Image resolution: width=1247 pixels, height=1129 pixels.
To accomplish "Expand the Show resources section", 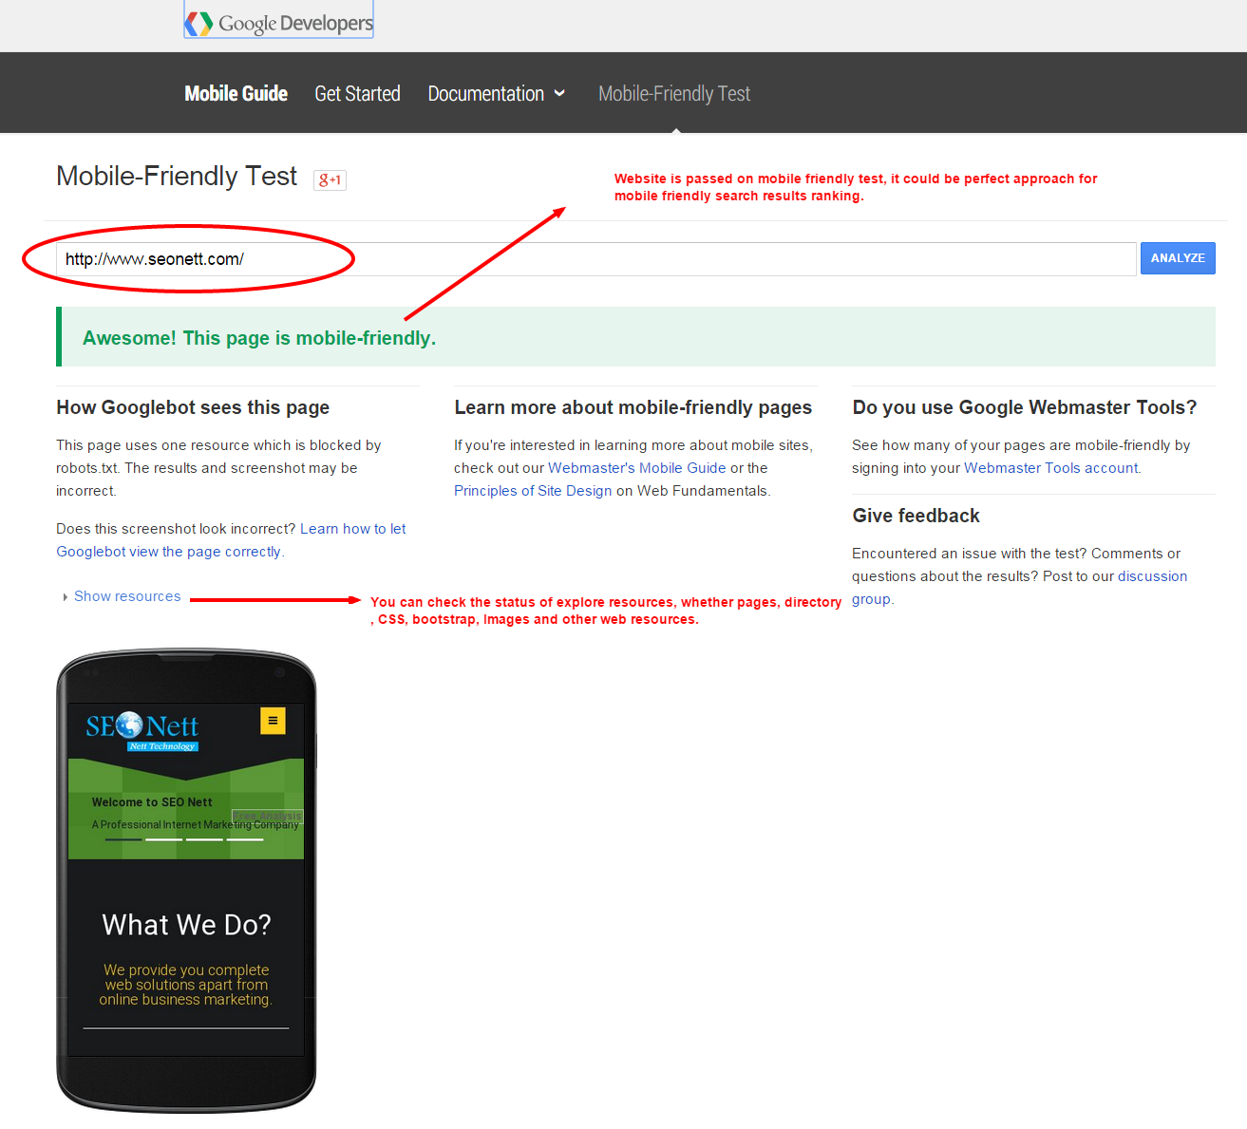I will [x=121, y=596].
